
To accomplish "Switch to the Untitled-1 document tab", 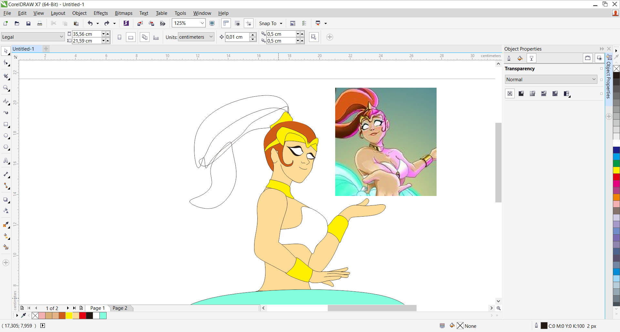I will [x=23, y=49].
